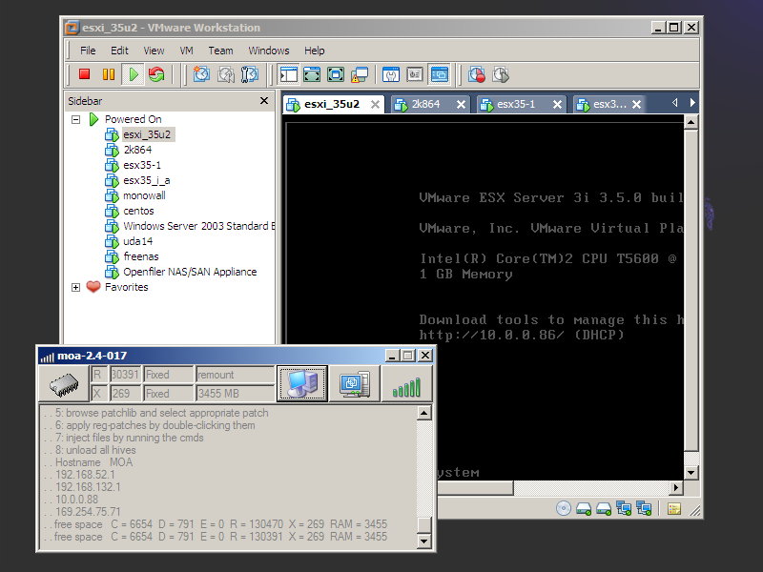Toggle the sidebar view toolbar button

point(288,74)
